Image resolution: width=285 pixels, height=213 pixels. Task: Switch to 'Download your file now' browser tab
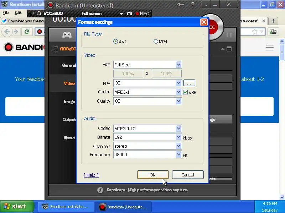(x=23, y=21)
